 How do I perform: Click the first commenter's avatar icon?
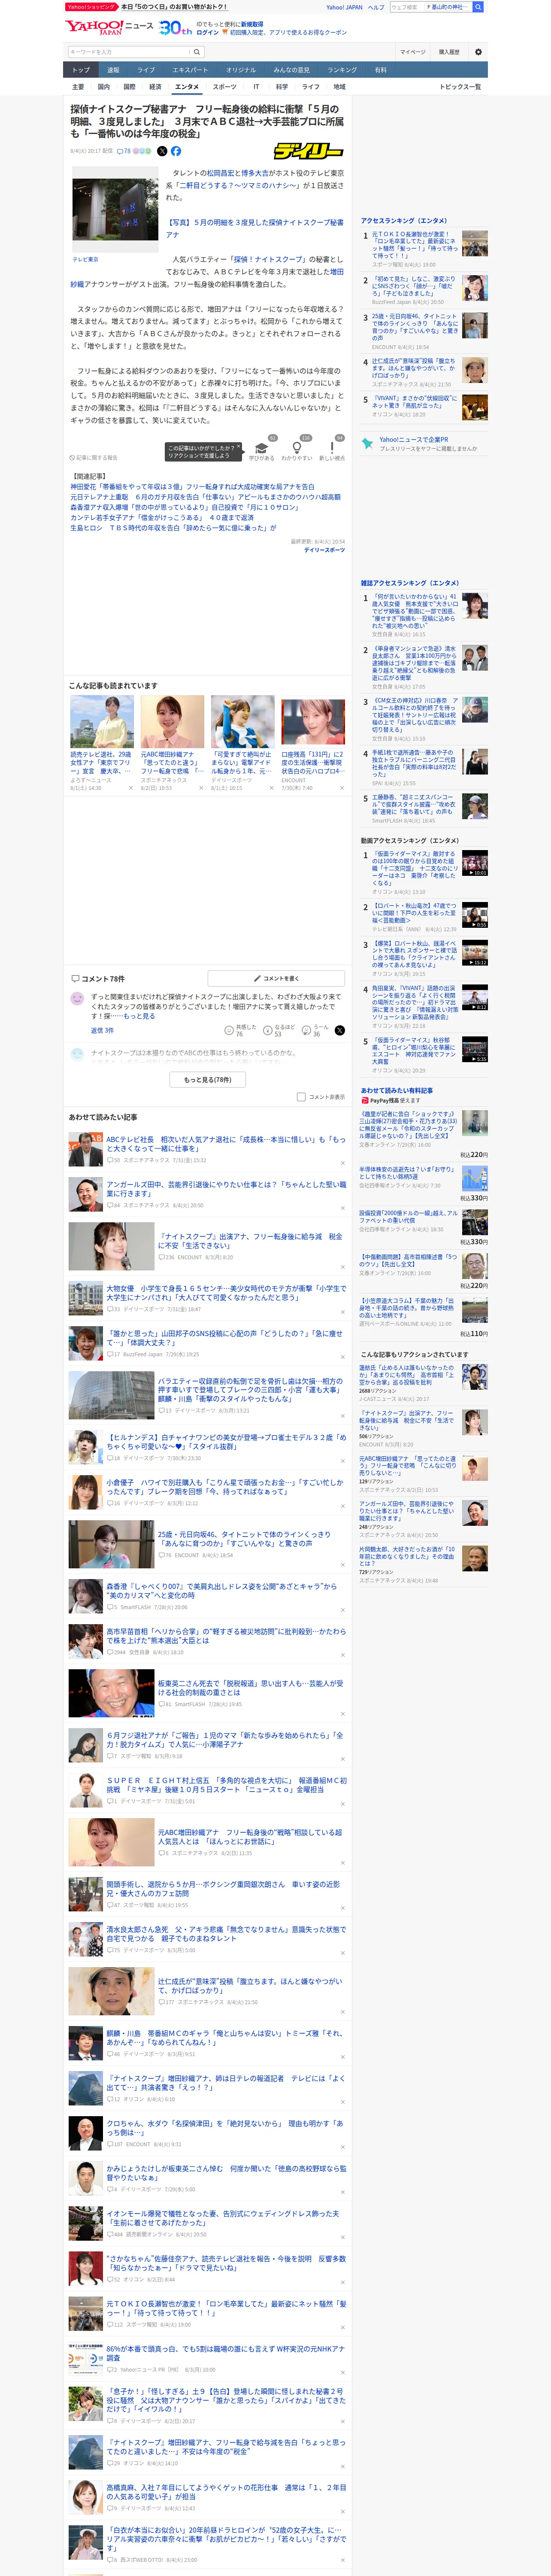pyautogui.click(x=77, y=999)
